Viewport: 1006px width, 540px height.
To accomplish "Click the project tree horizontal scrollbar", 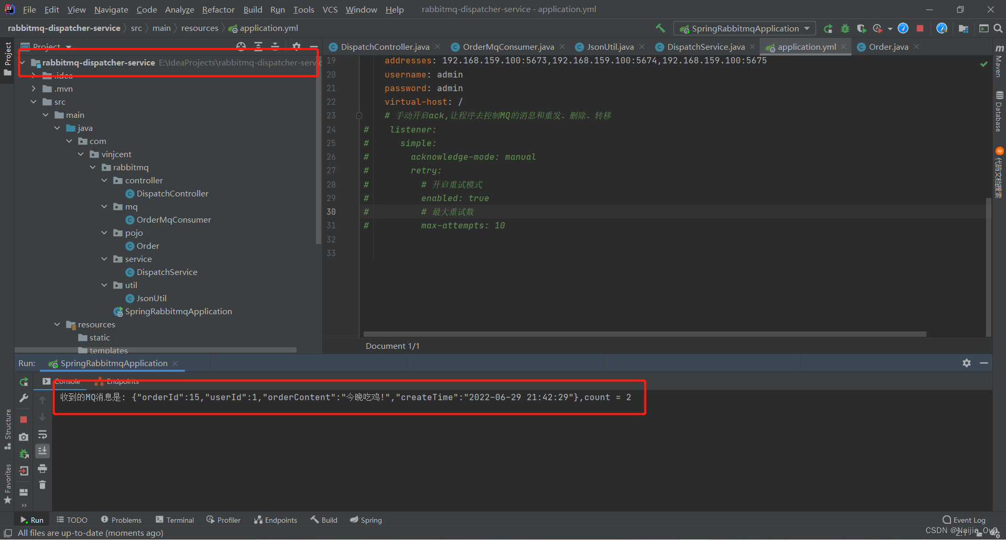I will pyautogui.click(x=156, y=349).
